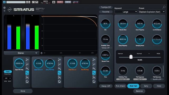The width and height of the screenshot is (169, 95).
Task: Select 12 dB high-pass for reverb filter
Action: point(94,60)
